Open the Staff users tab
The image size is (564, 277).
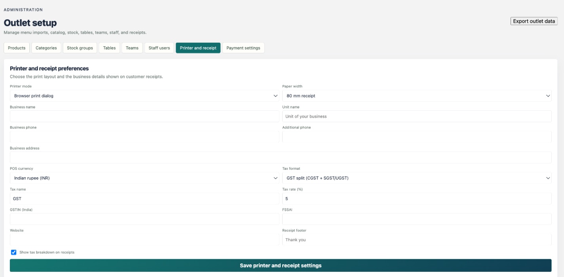159,48
